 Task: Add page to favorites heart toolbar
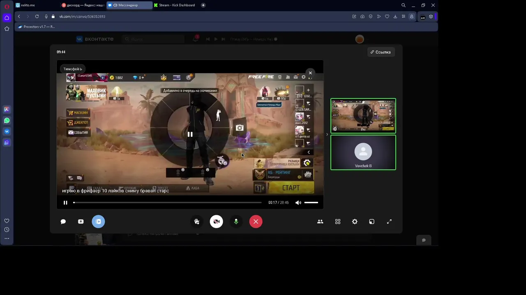pyautogui.click(x=387, y=16)
